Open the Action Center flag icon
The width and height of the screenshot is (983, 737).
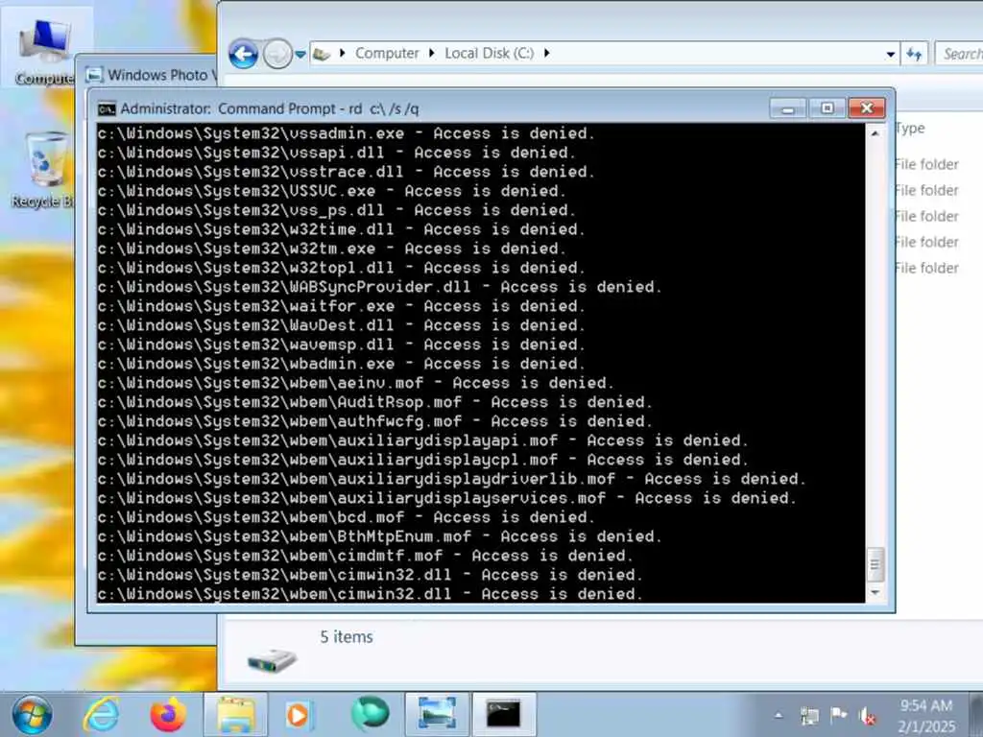838,714
